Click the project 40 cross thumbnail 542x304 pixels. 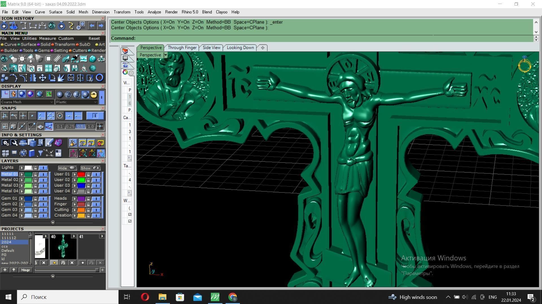pos(63,247)
